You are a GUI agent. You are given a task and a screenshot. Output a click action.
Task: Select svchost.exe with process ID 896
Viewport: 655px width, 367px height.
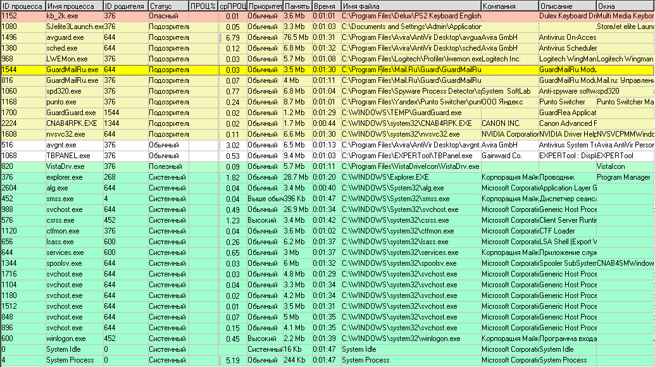[65, 328]
